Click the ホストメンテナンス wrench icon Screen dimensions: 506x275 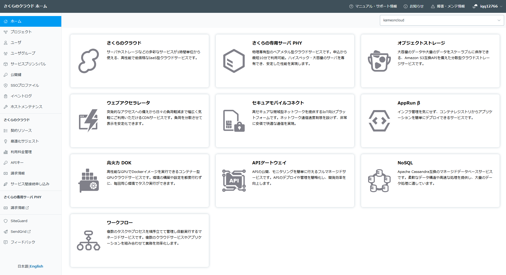pyautogui.click(x=6, y=107)
